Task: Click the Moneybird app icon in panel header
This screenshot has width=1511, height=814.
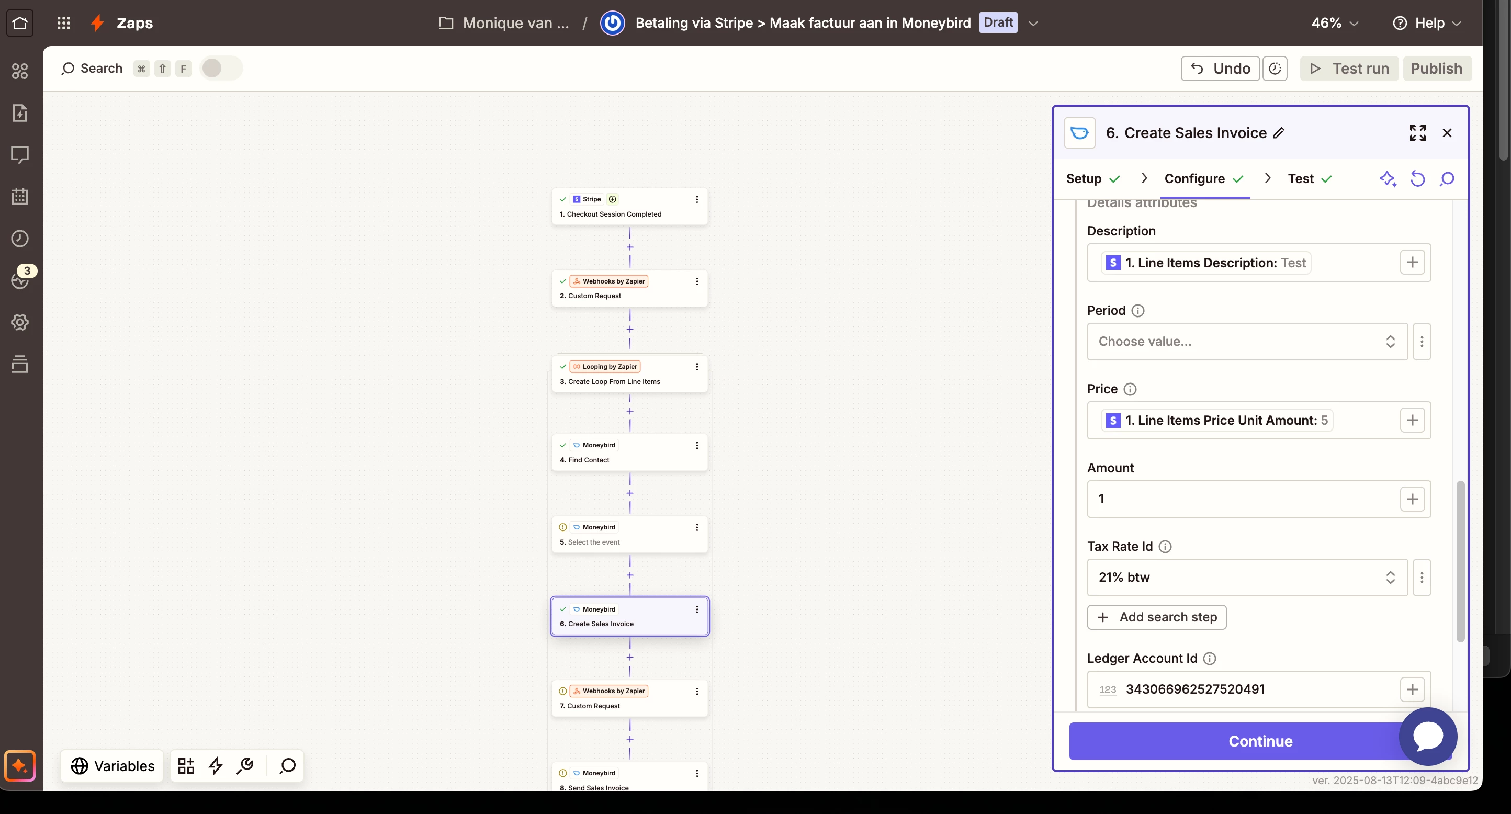Action: pos(1080,133)
